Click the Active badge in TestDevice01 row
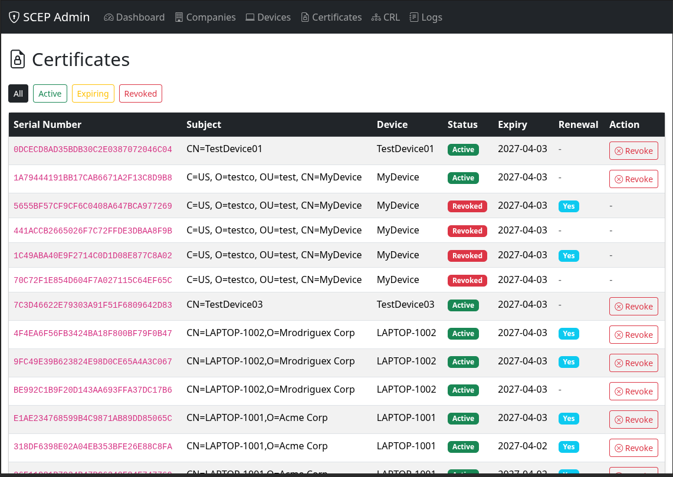Viewport: 673px width, 477px height. pyautogui.click(x=463, y=149)
